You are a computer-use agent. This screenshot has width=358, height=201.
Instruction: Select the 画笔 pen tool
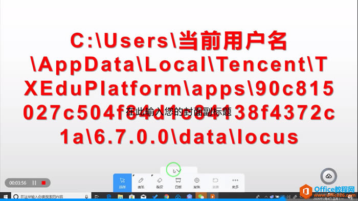(x=141, y=183)
